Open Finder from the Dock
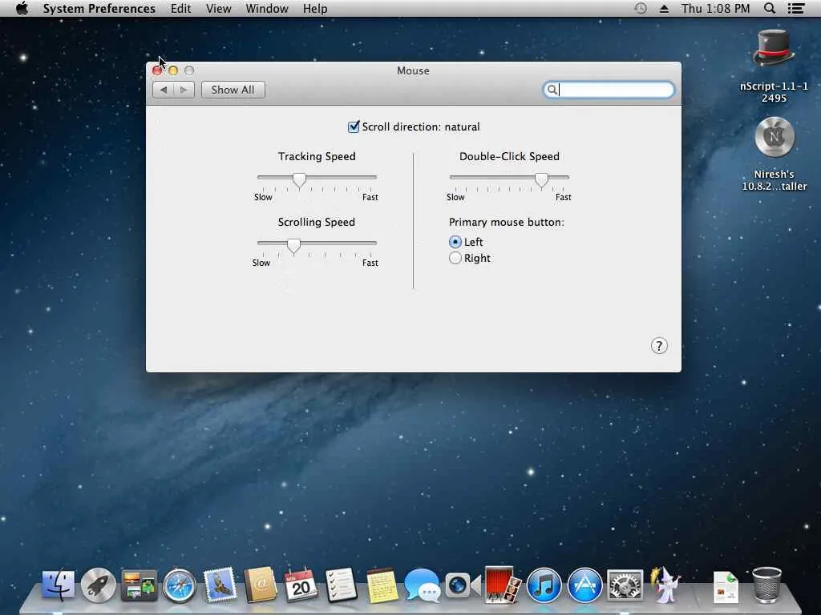This screenshot has width=821, height=615. coord(58,585)
